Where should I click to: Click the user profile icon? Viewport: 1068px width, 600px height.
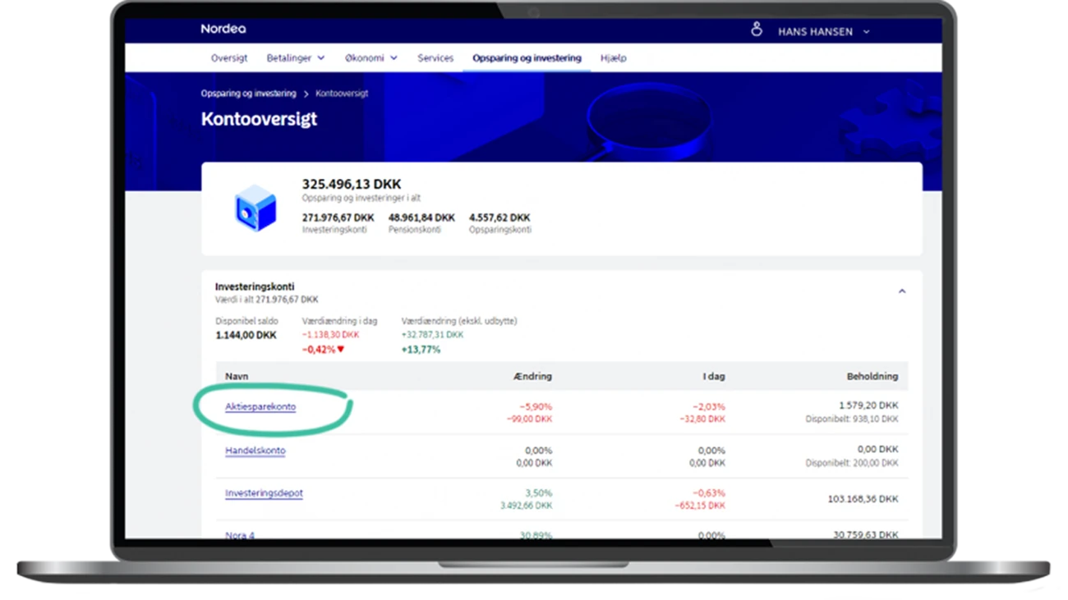click(757, 30)
